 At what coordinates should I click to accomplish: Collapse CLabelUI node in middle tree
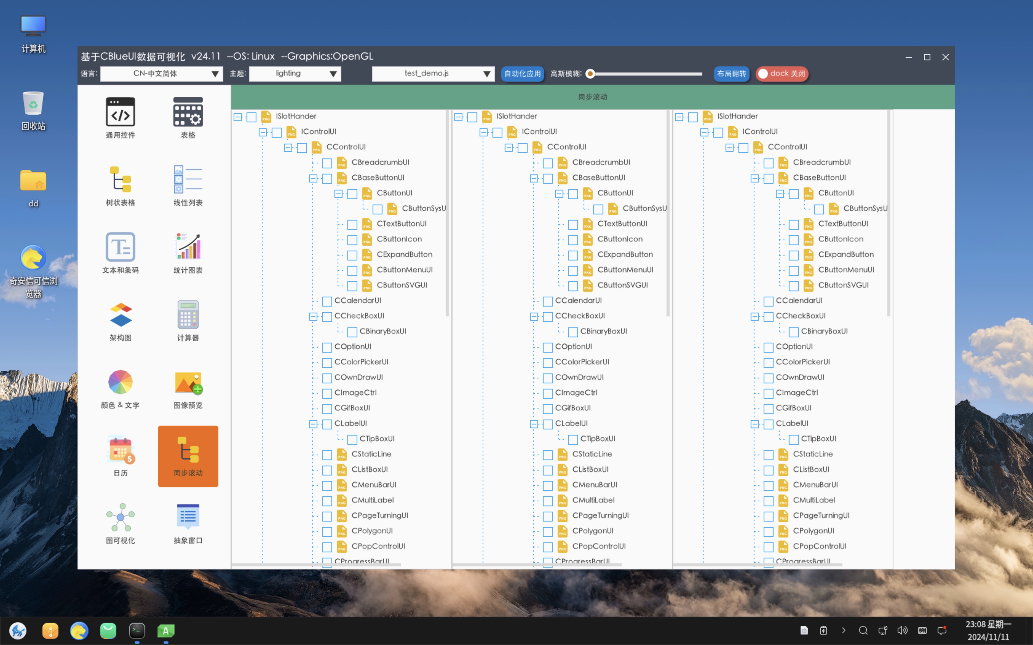(x=534, y=424)
